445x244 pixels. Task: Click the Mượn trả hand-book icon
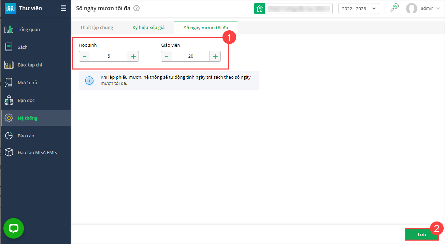pos(9,82)
